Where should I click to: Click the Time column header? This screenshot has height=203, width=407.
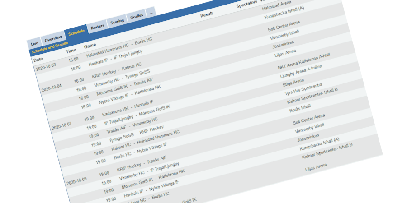[x=71, y=51]
